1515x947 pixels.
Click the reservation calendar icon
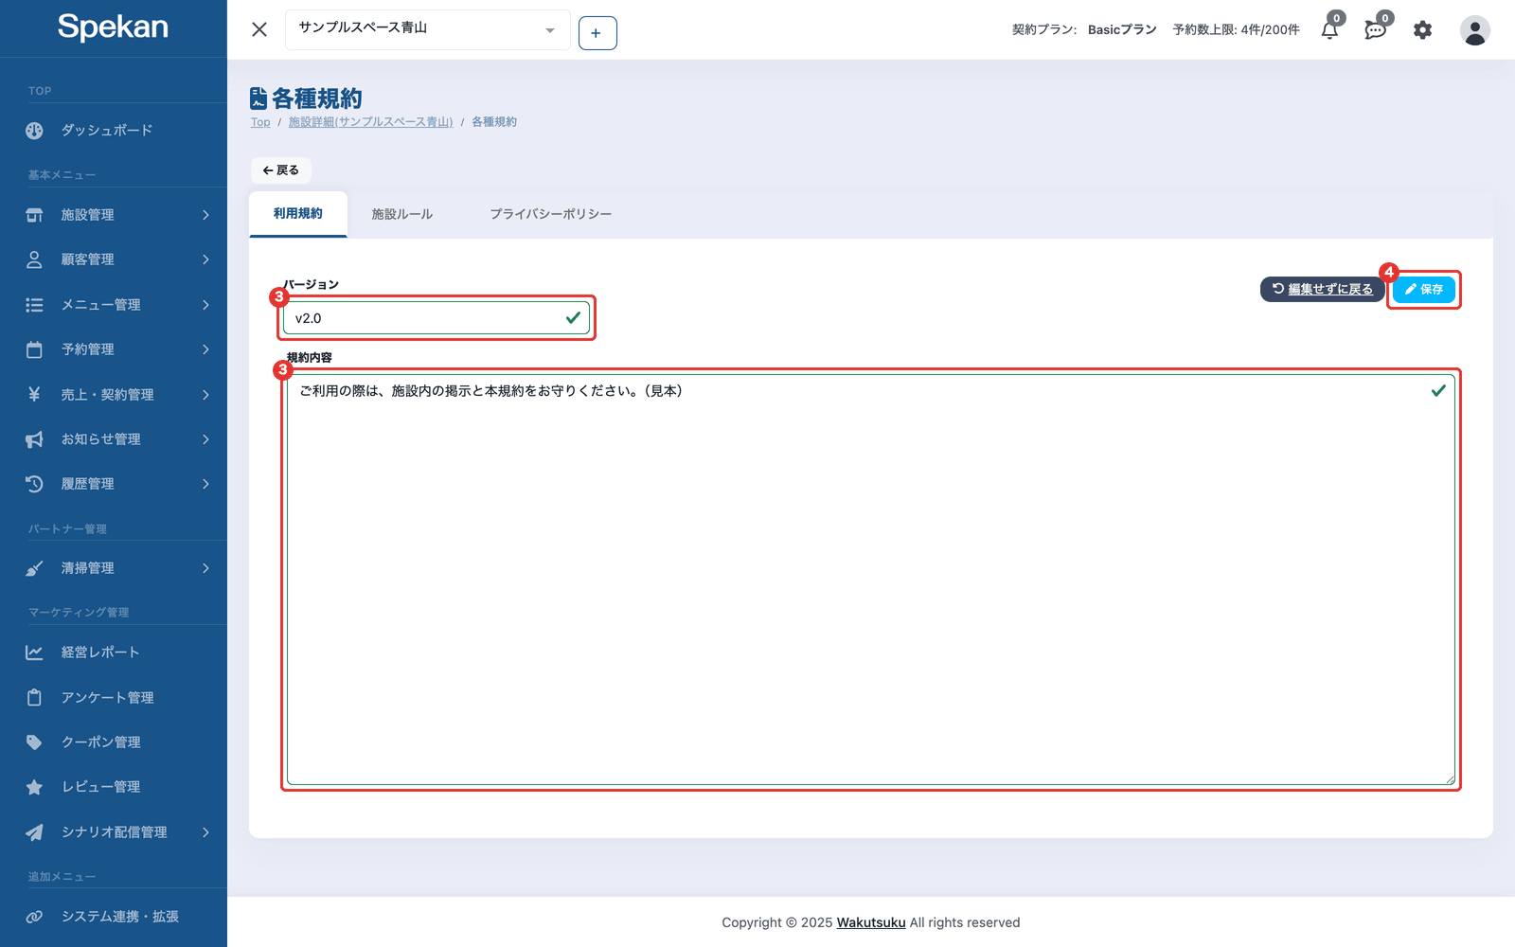[x=34, y=349]
